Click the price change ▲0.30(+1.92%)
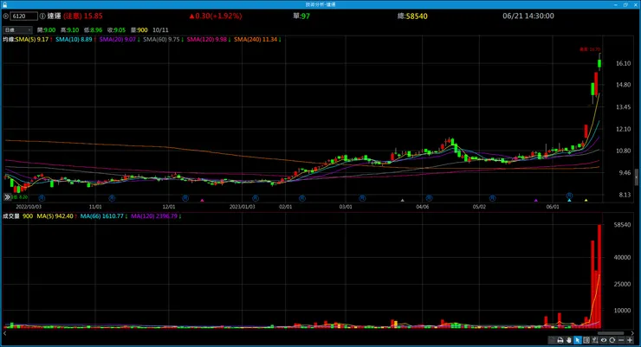The width and height of the screenshot is (641, 347). (216, 16)
